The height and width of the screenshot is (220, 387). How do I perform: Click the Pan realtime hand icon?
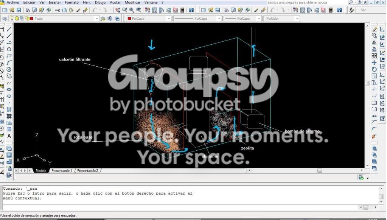118,10
